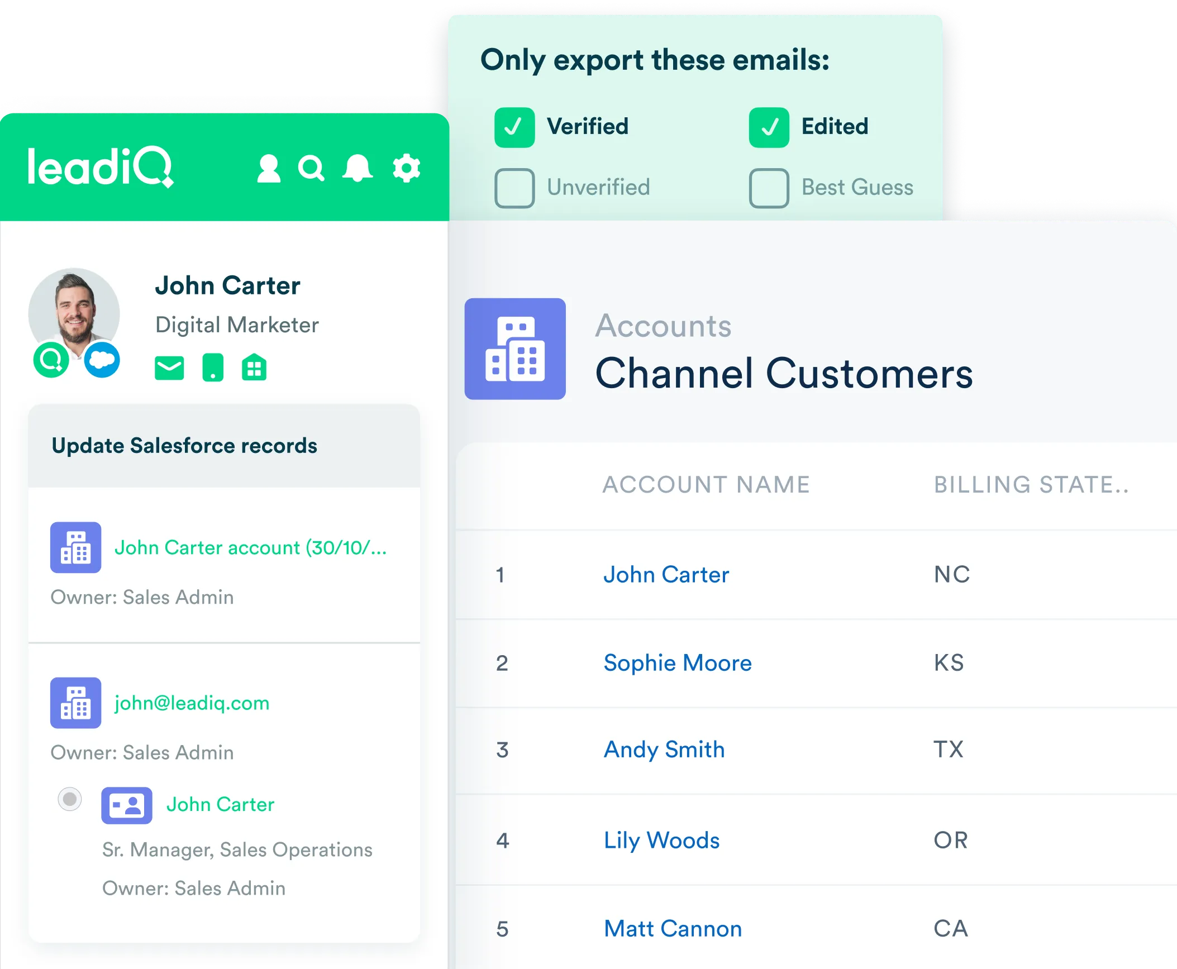Click the Accounts building icon
This screenshot has width=1177, height=969.
pos(515,349)
